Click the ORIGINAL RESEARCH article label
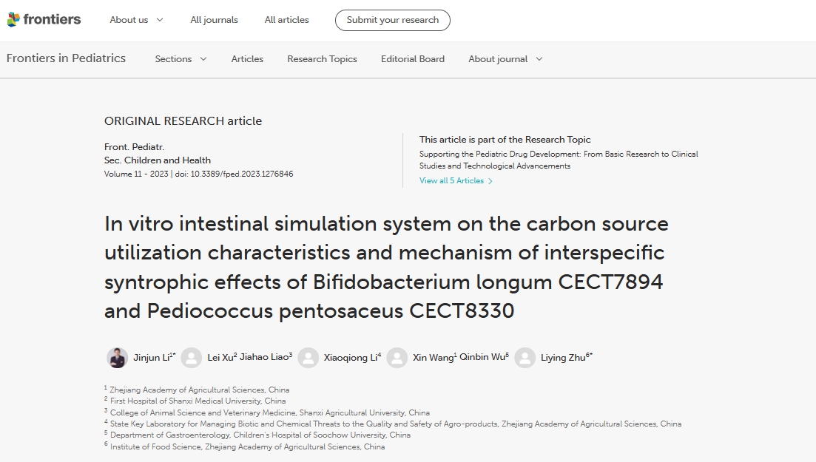 183,120
